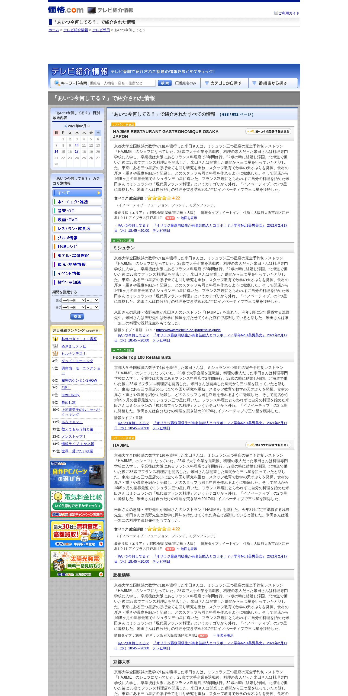Open the end day dropdown
The width and height of the screenshot is (348, 696).
click(92, 307)
